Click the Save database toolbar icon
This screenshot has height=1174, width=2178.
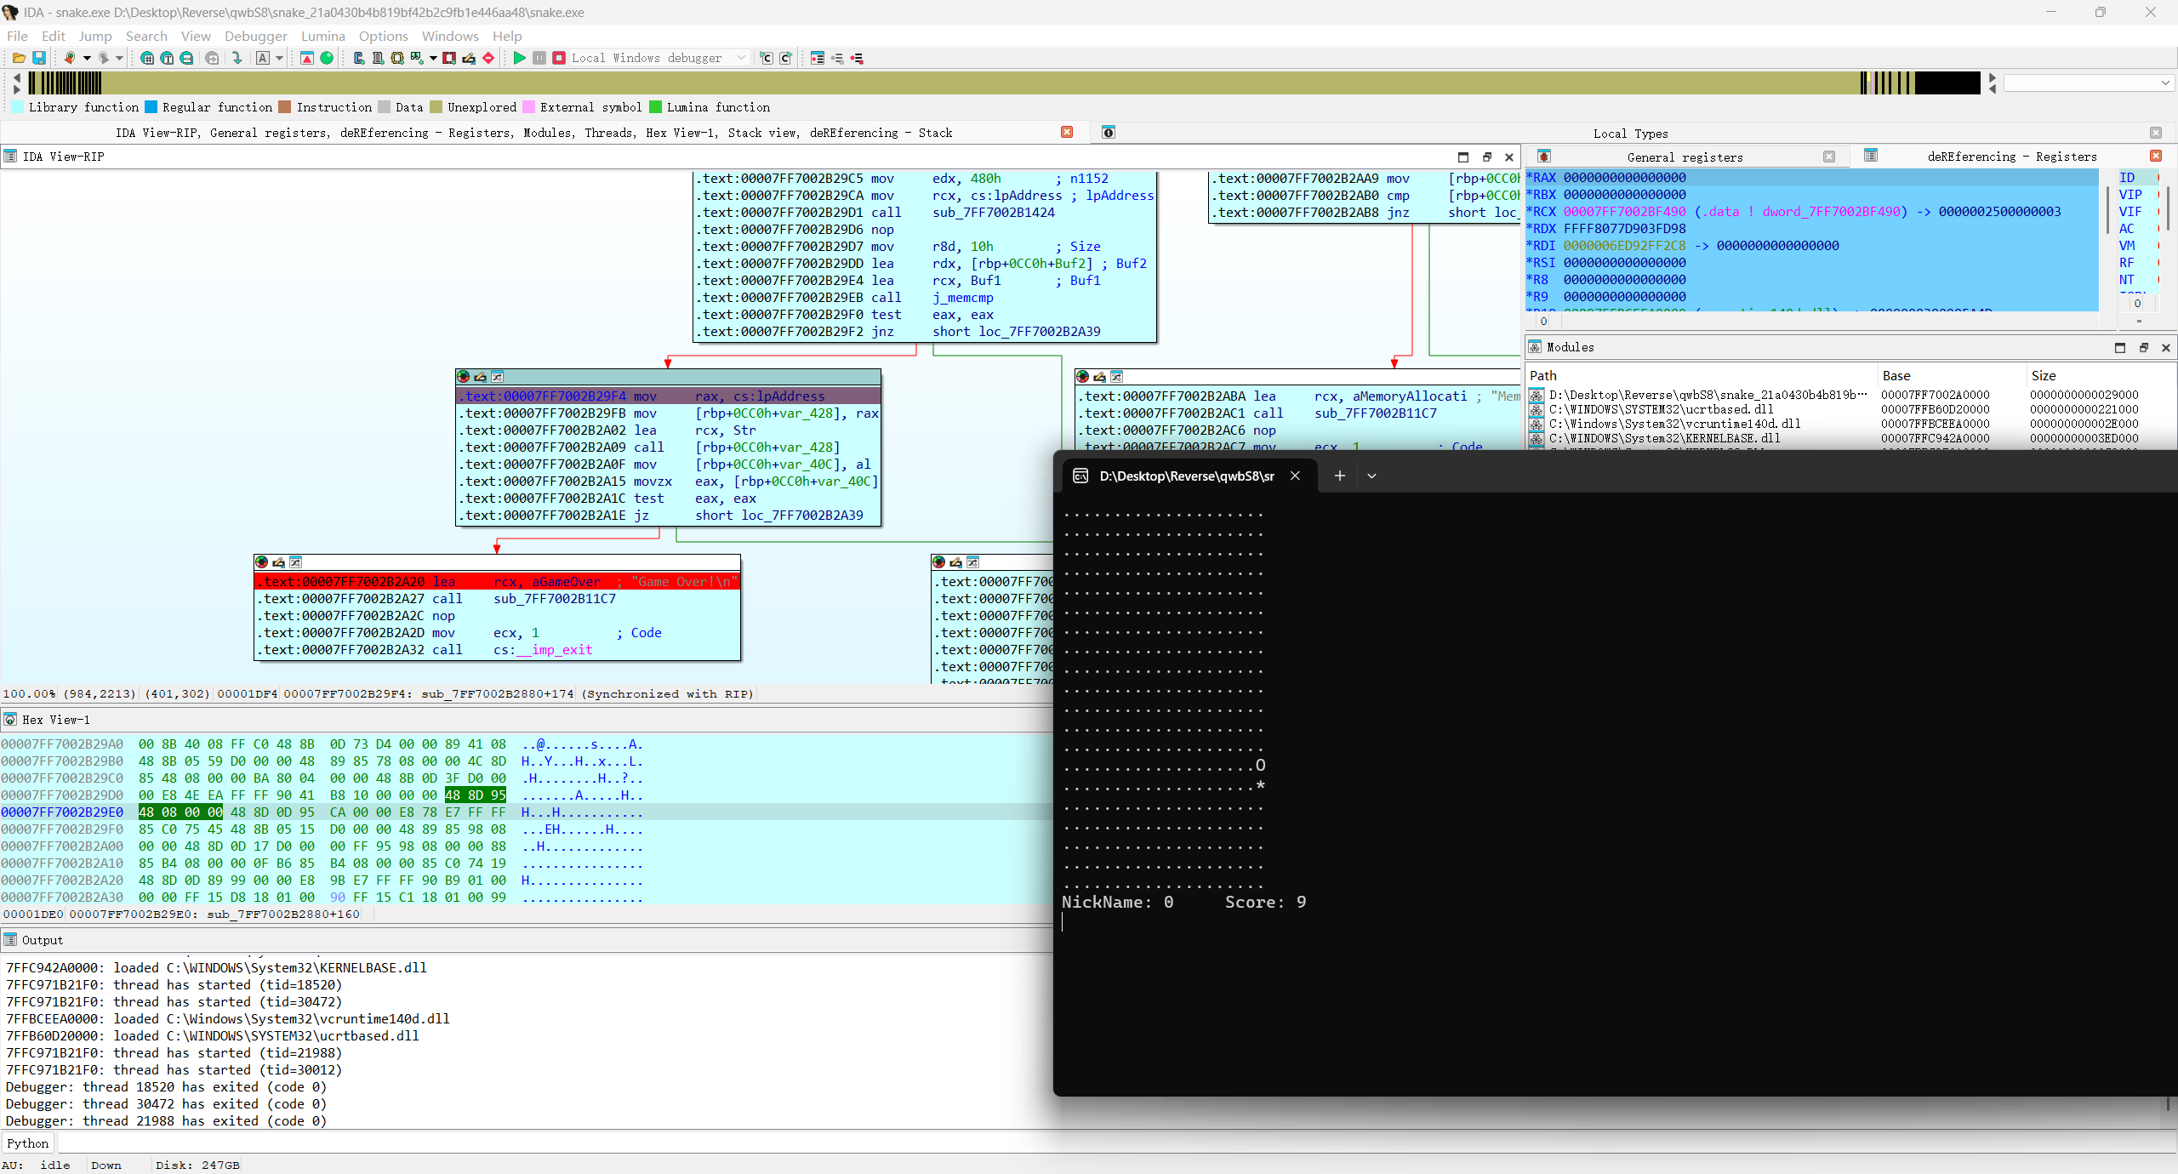coord(39,58)
